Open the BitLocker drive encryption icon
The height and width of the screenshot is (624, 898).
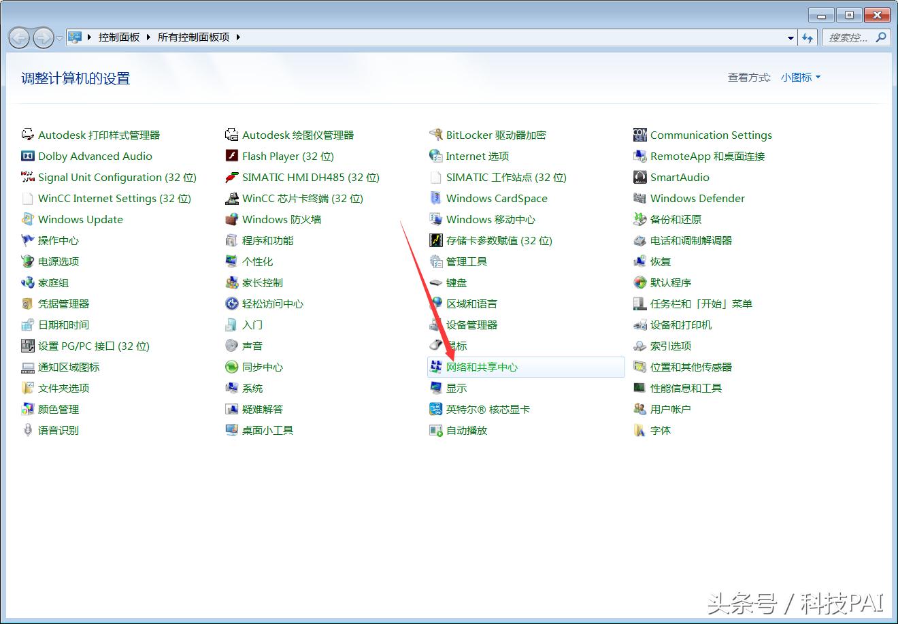point(435,135)
